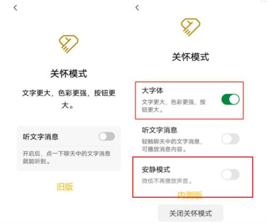Tap description 开启后，点一下聊天中的文字消息
The width and height of the screenshot is (267, 223).
click(67, 153)
